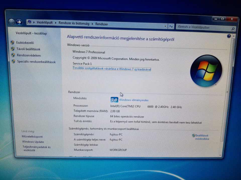This screenshot has height=180, width=241.
Task: Click the forward navigation arrow button
Action: 19,22
